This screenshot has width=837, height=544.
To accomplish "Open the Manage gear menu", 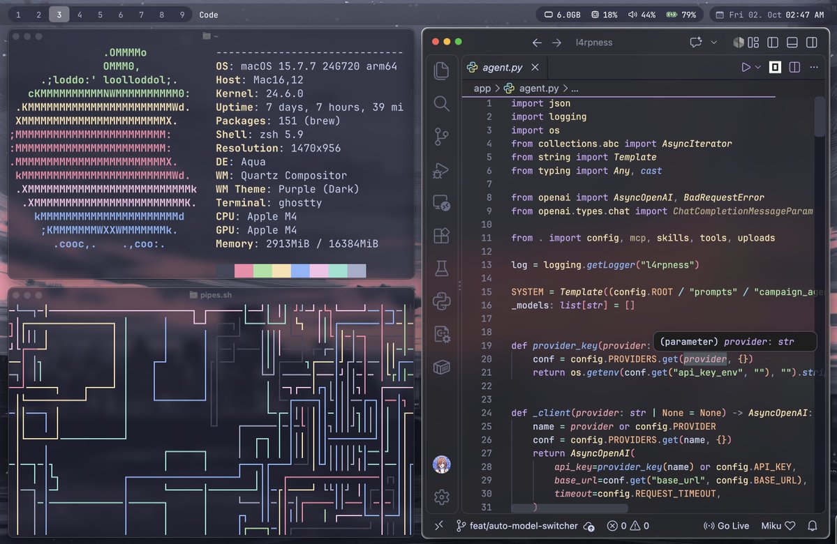I will pos(441,497).
